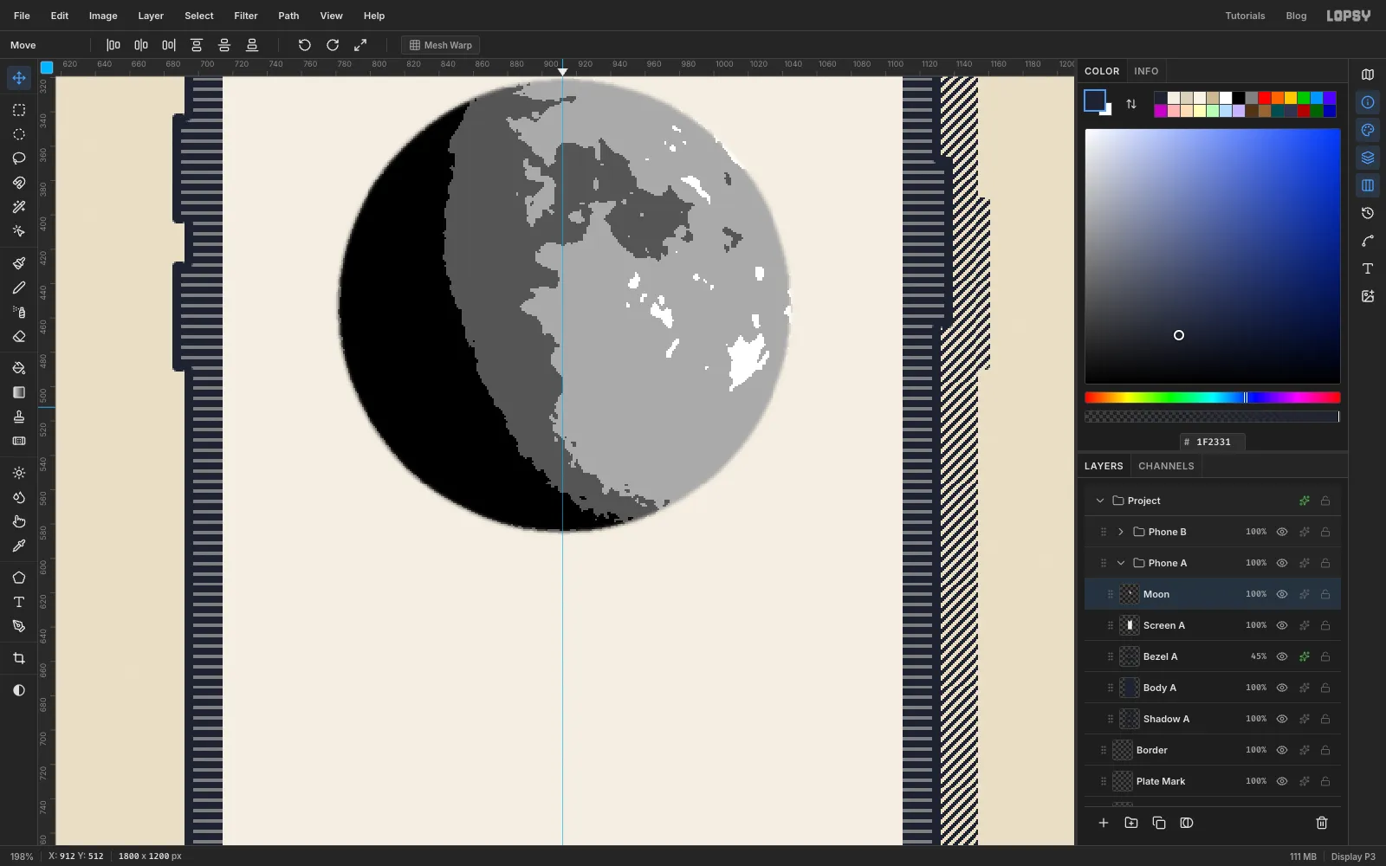Image resolution: width=1386 pixels, height=866 pixels.
Task: Open the Blog link
Action: (1296, 16)
